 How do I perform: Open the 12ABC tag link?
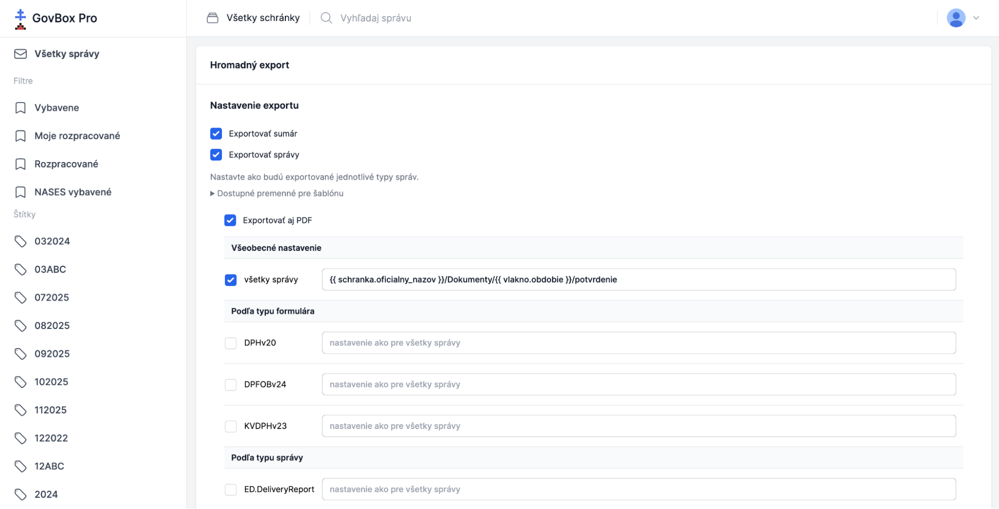click(x=49, y=466)
